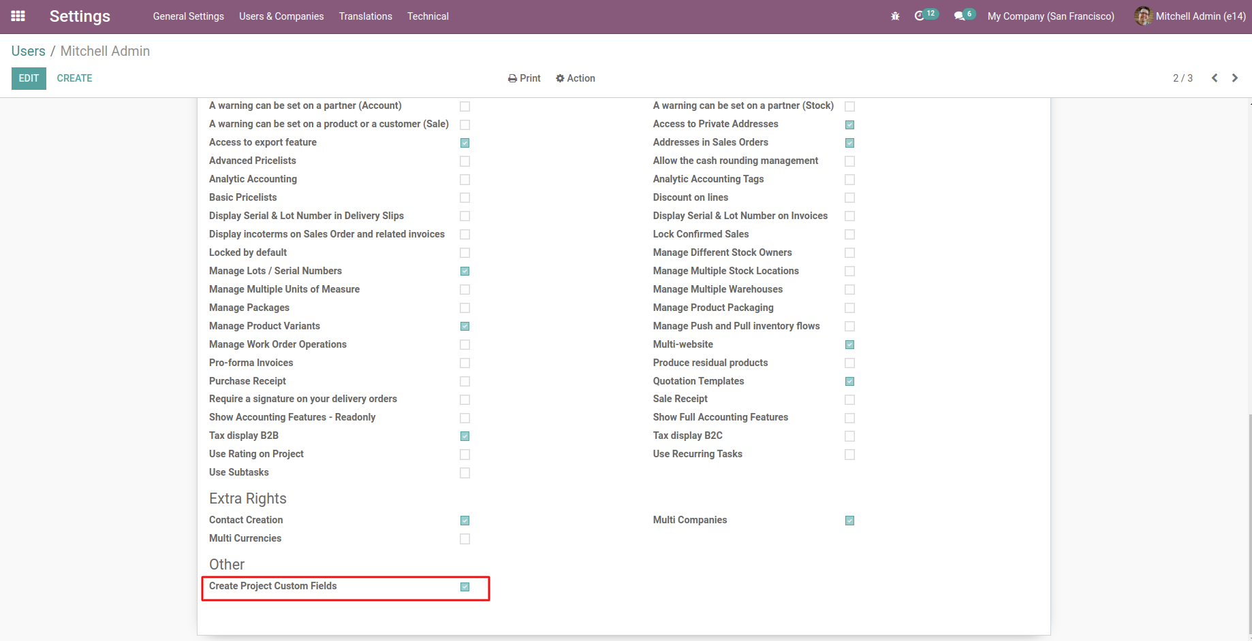The width and height of the screenshot is (1252, 641).
Task: Toggle Manage Packages checkbox
Action: 465,308
